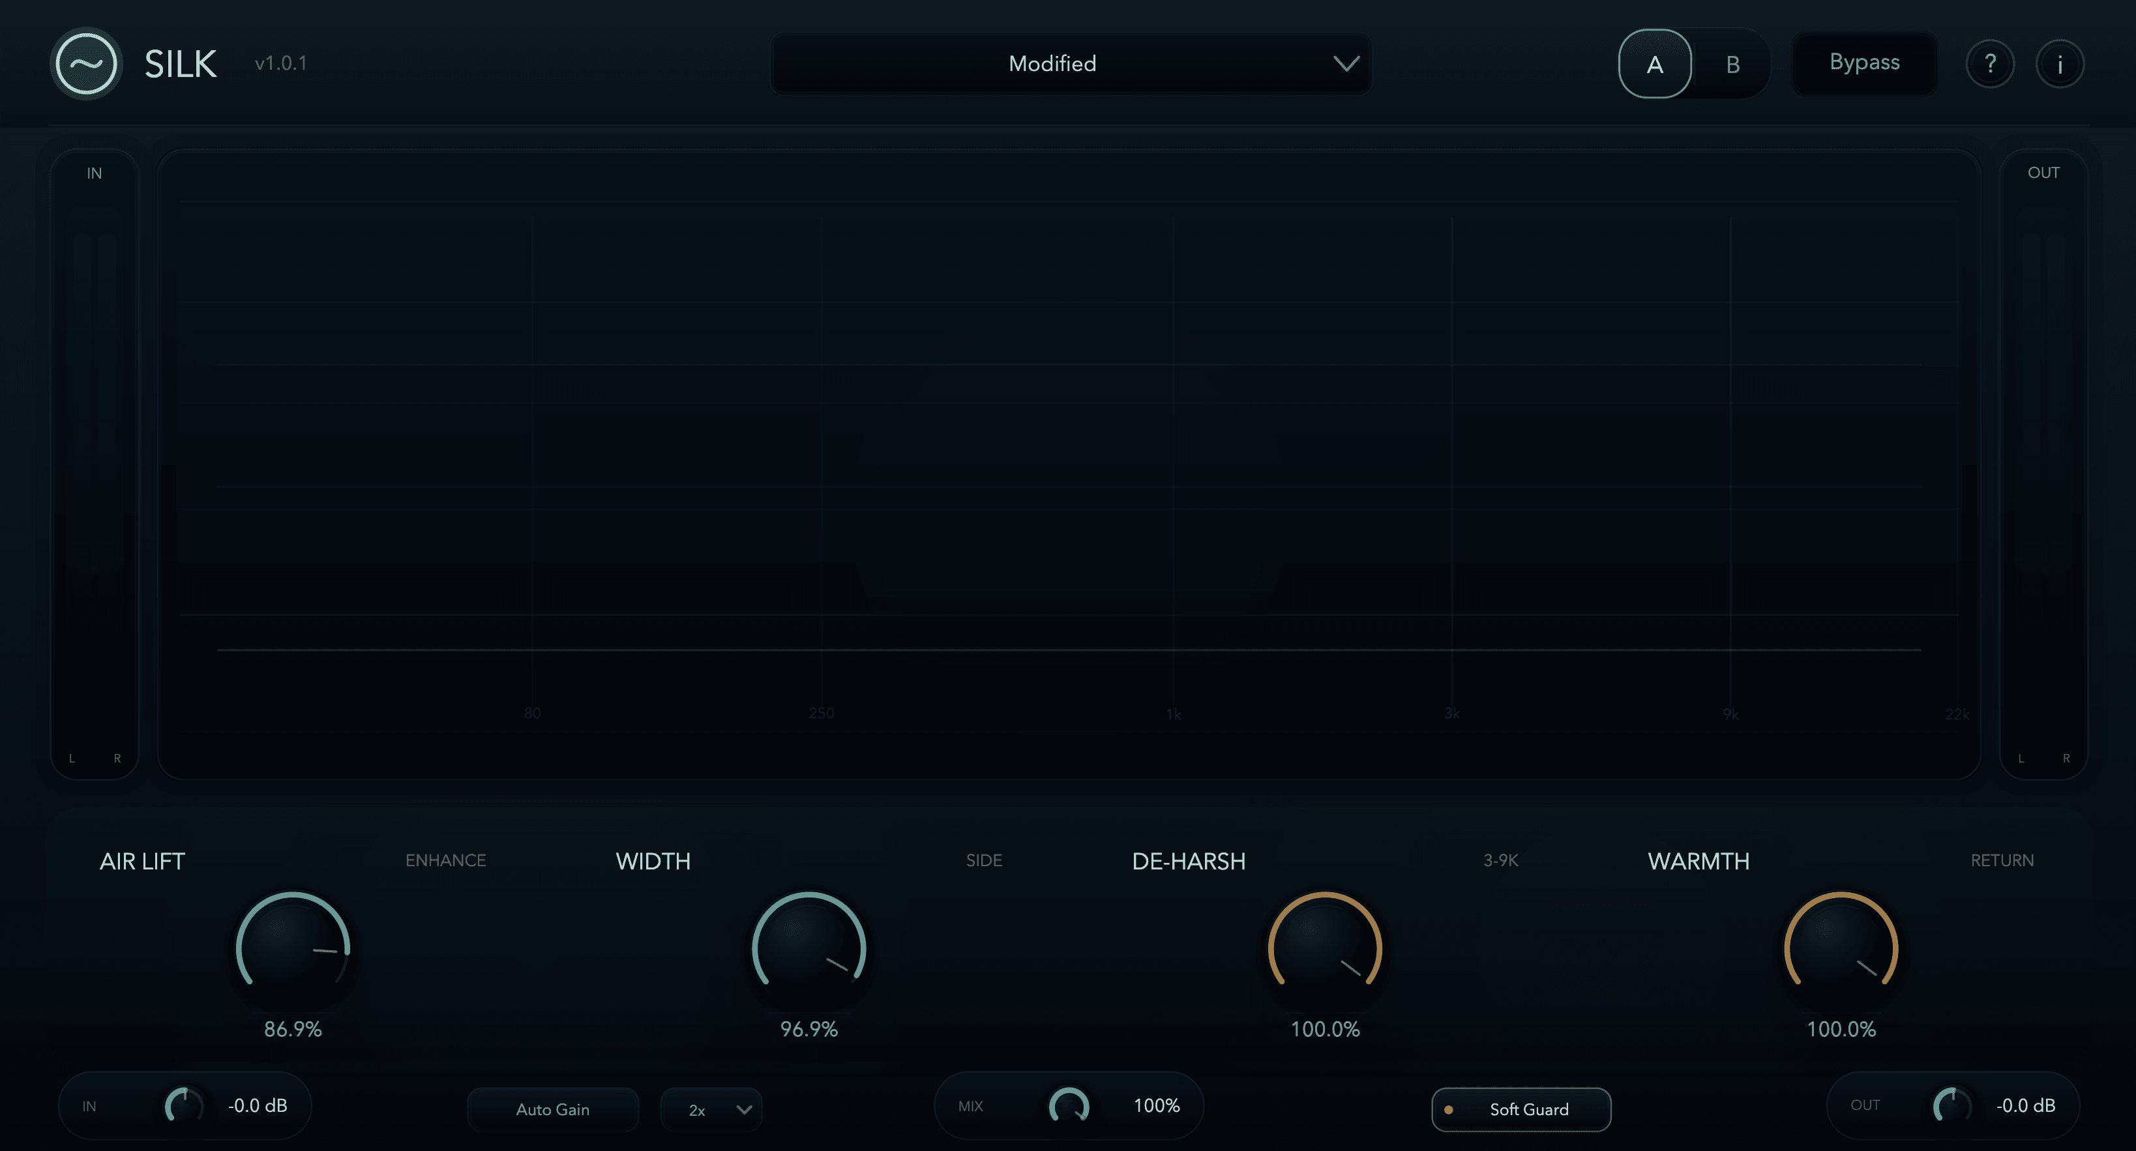Click the SIDE label

(985, 860)
